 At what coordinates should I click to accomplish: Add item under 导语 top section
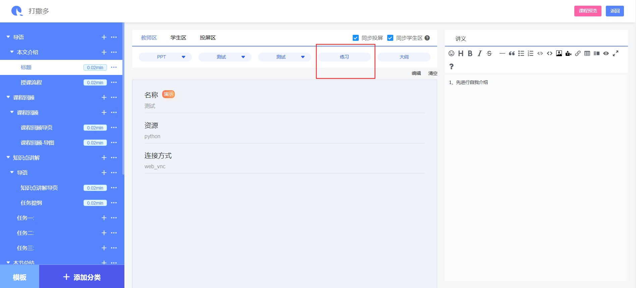coord(104,37)
